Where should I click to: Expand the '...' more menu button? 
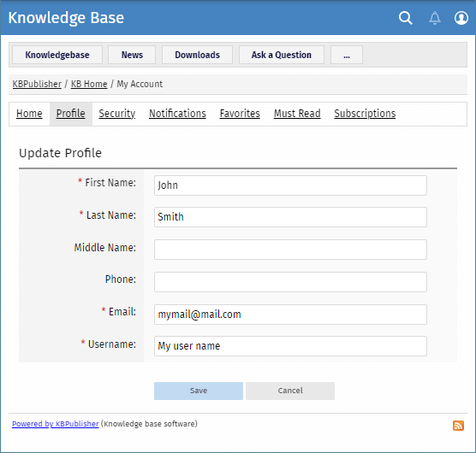click(x=347, y=55)
